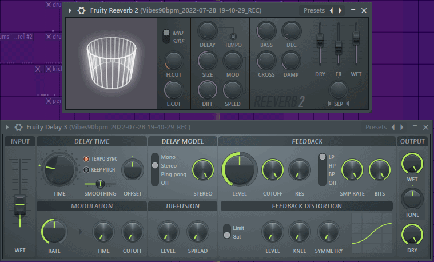434x262 pixels.
Task: Select next preset in Fruity Delay 3
Action: 402,127
